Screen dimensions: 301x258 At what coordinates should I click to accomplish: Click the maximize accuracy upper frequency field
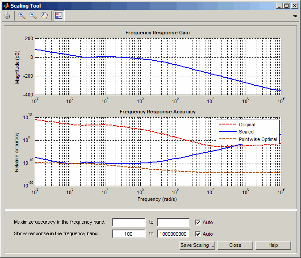[x=173, y=222]
